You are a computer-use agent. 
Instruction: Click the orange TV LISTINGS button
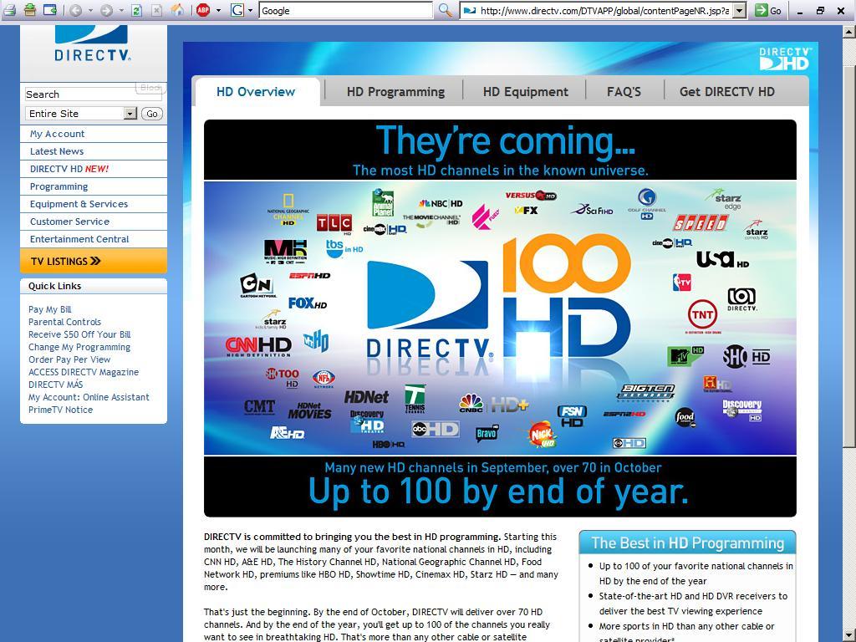click(x=94, y=261)
